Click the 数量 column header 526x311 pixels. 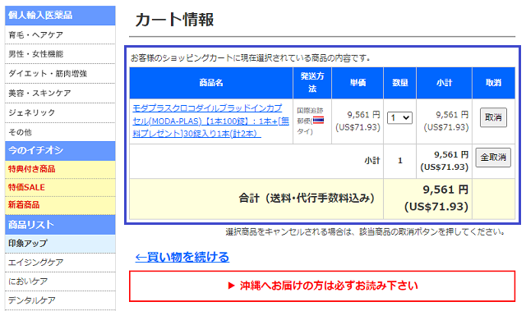[400, 83]
